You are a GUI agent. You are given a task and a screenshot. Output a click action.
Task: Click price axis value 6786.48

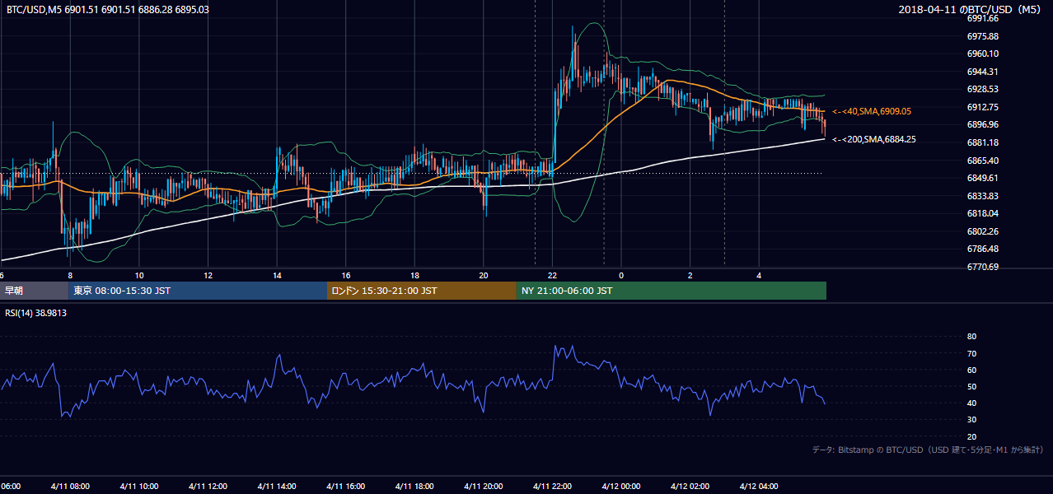[982, 249]
